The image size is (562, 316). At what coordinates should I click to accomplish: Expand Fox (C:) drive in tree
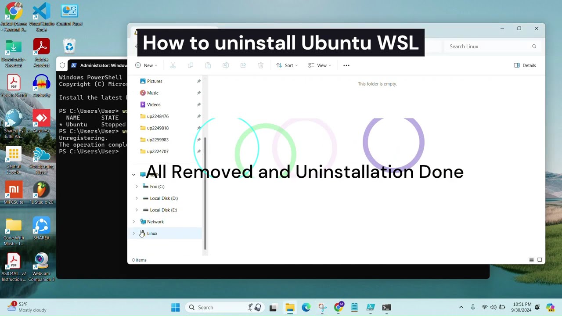click(137, 187)
